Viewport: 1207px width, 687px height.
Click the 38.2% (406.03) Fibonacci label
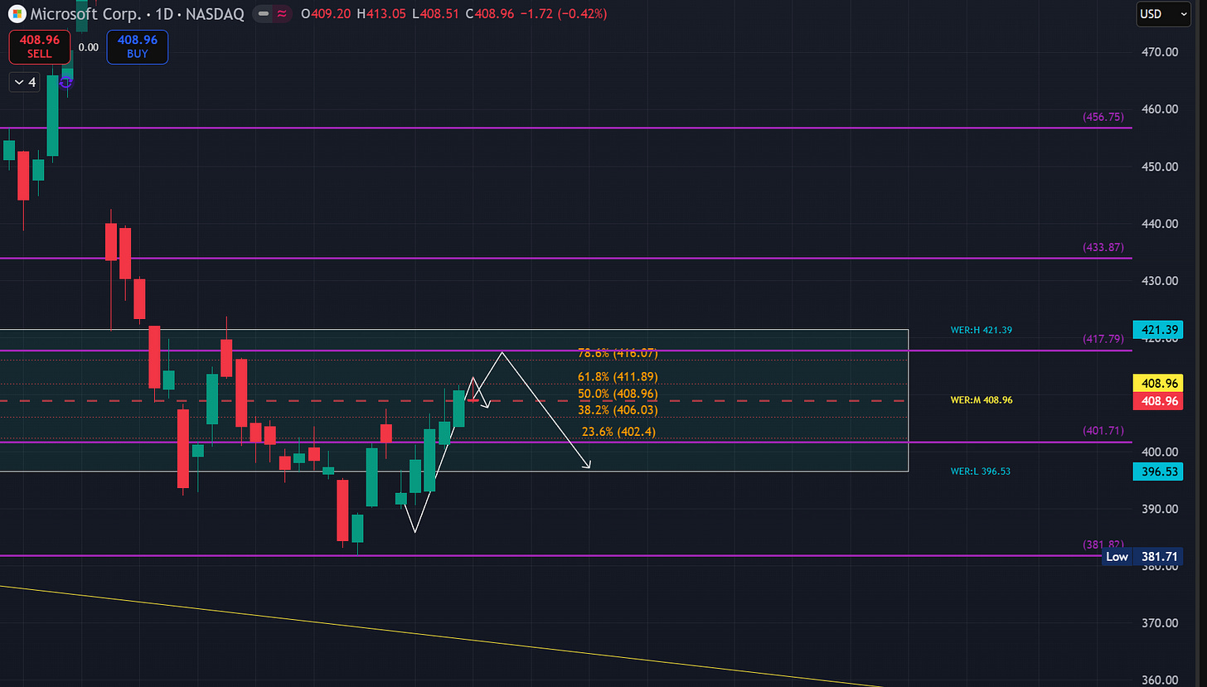coord(618,409)
